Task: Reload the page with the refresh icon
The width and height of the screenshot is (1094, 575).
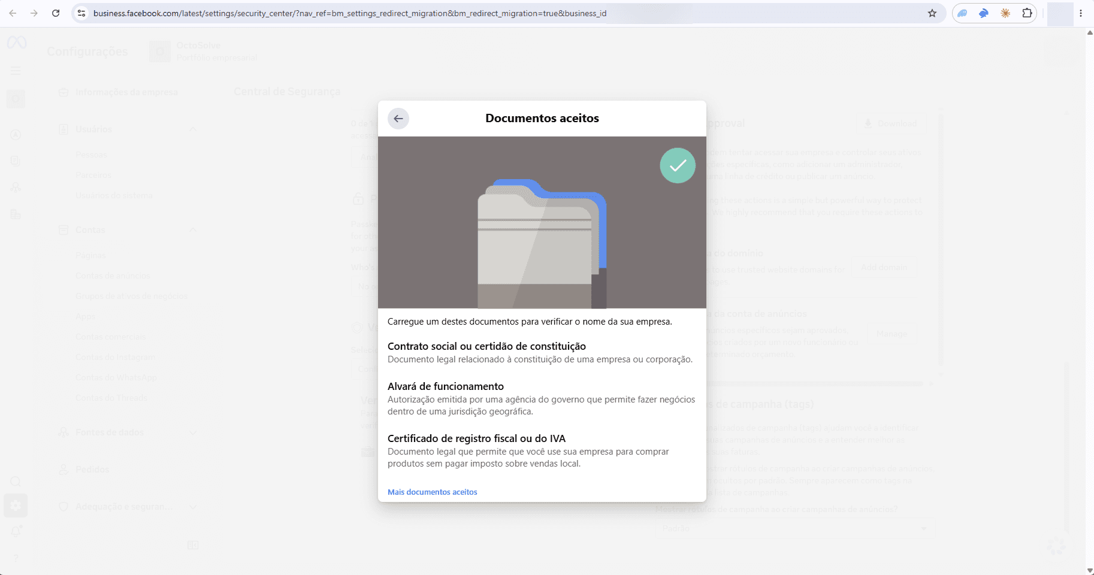Action: pos(56,13)
